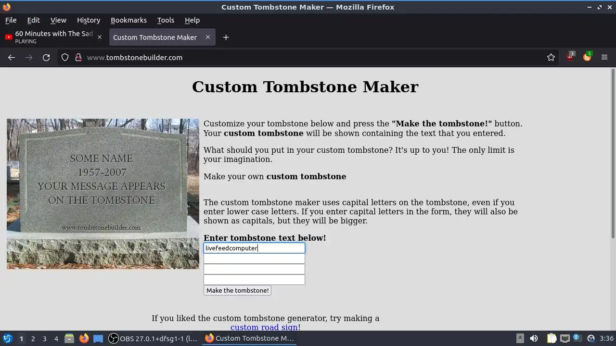616x346 pixels.
Task: Switch to the OBS 27.0.1 taskbar window
Action: pyautogui.click(x=153, y=338)
